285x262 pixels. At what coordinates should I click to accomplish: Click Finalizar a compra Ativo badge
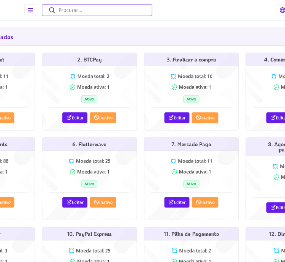pyautogui.click(x=191, y=99)
